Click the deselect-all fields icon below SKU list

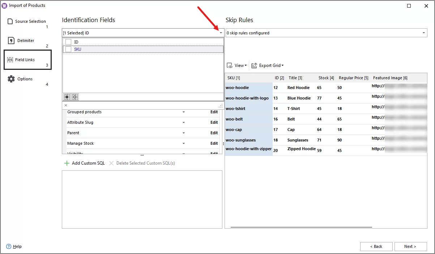point(74,97)
